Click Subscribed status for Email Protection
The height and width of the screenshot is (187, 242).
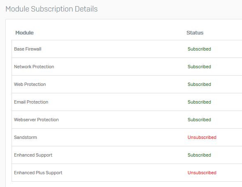pos(199,102)
